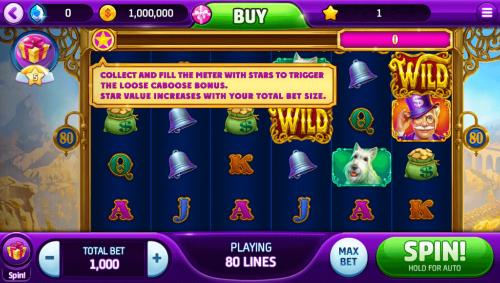Click the left 80 lines badge
This screenshot has height=283, width=500.
[66, 138]
